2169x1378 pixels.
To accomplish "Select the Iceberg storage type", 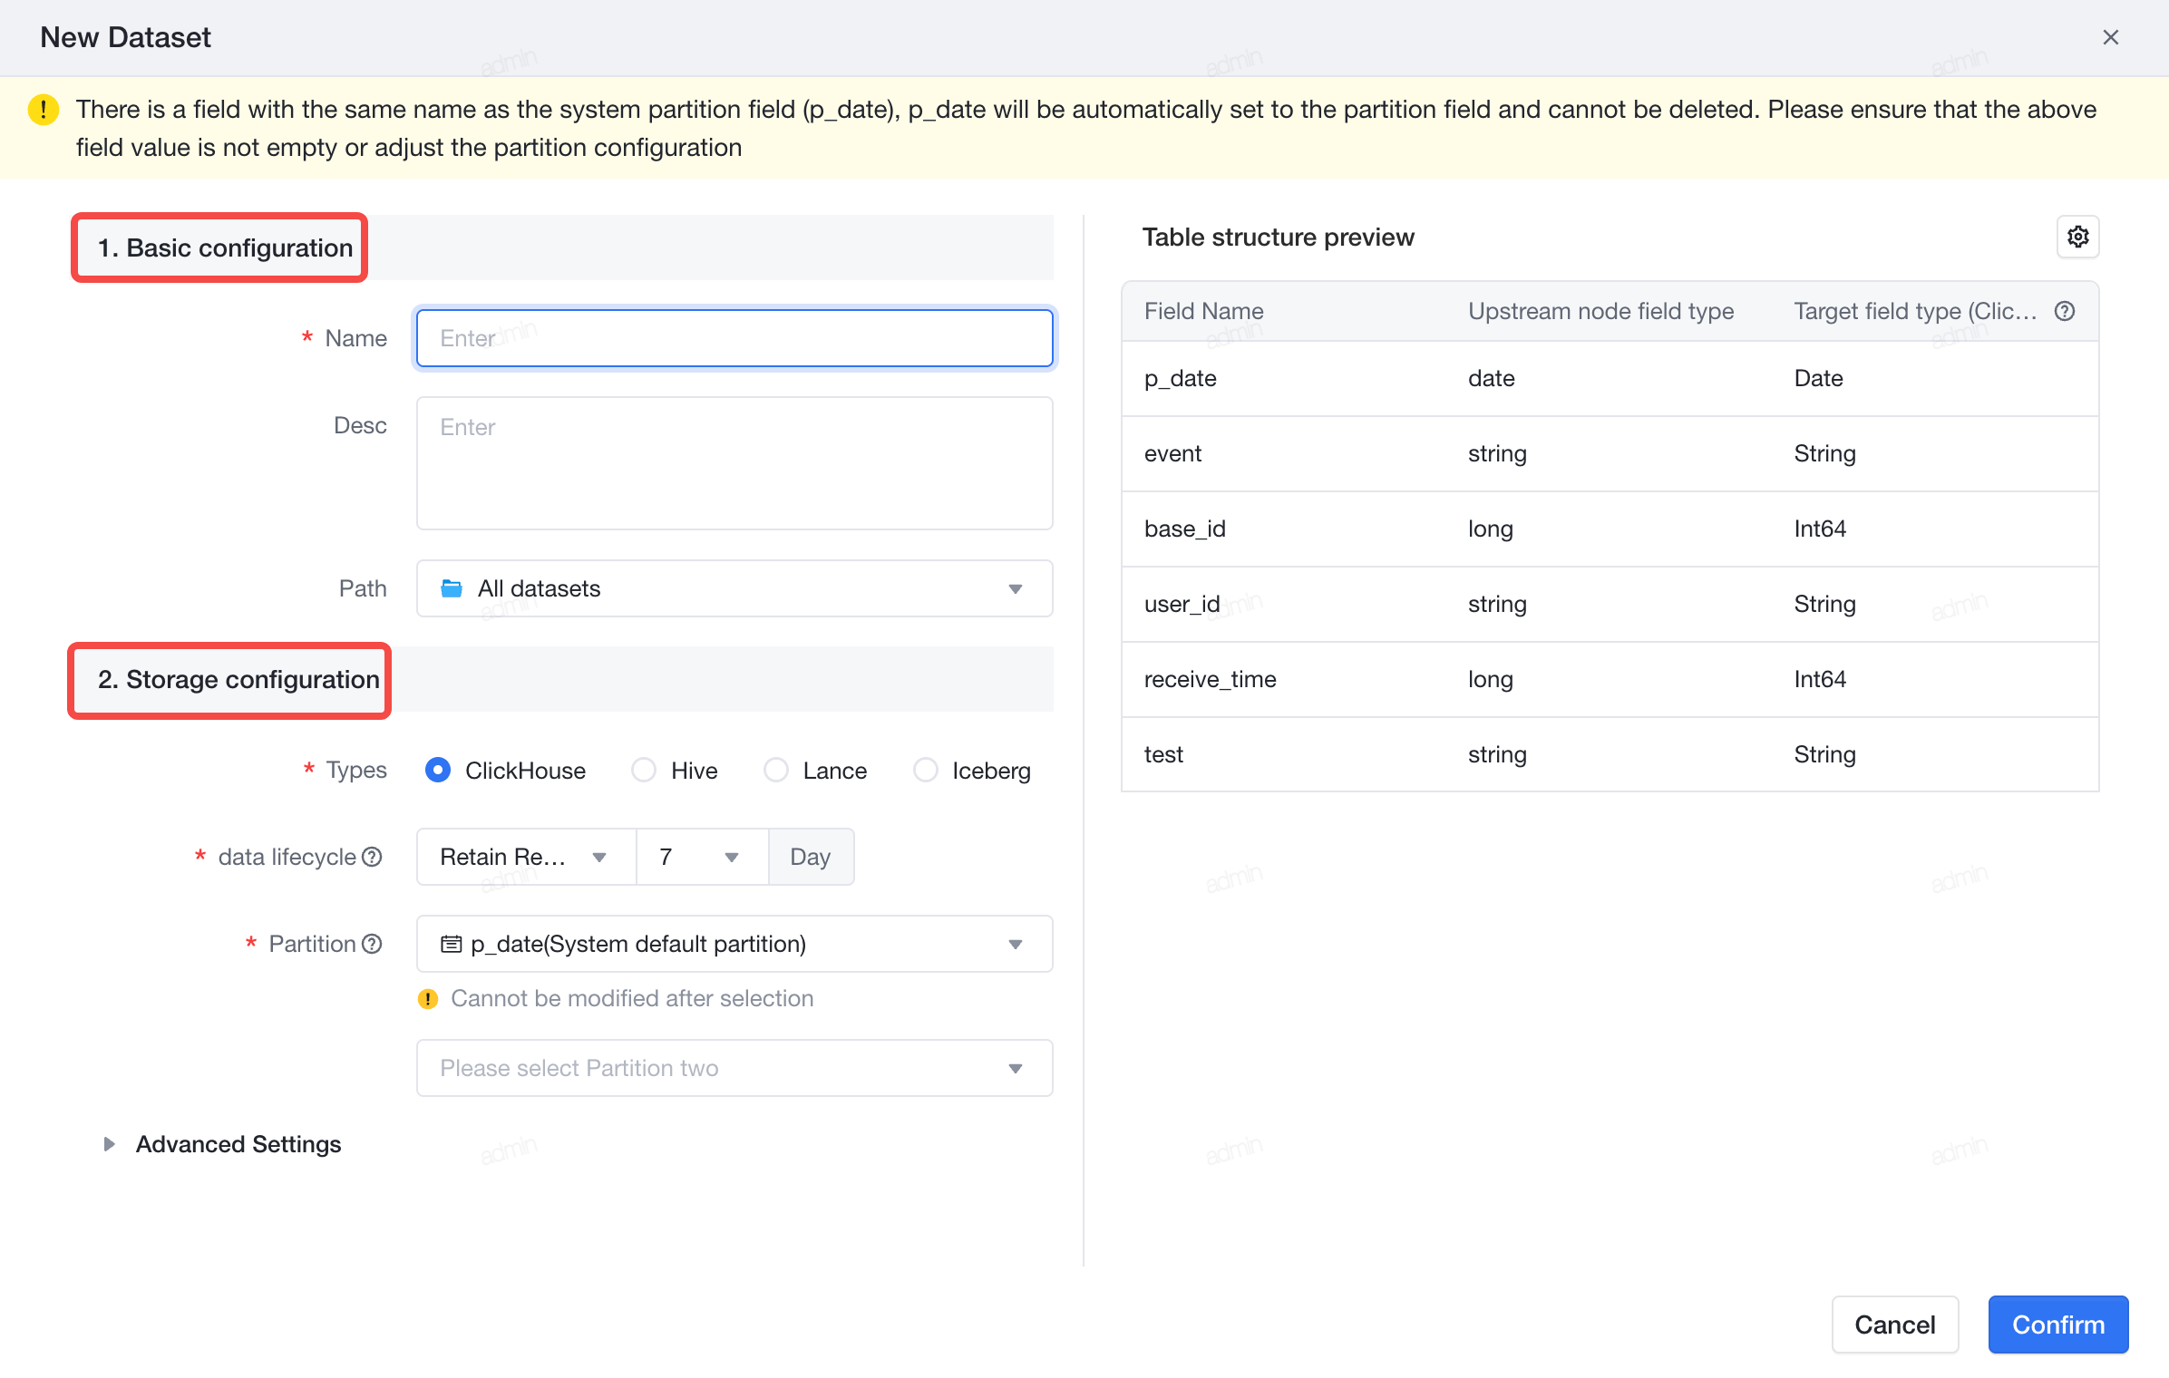I will pos(972,770).
